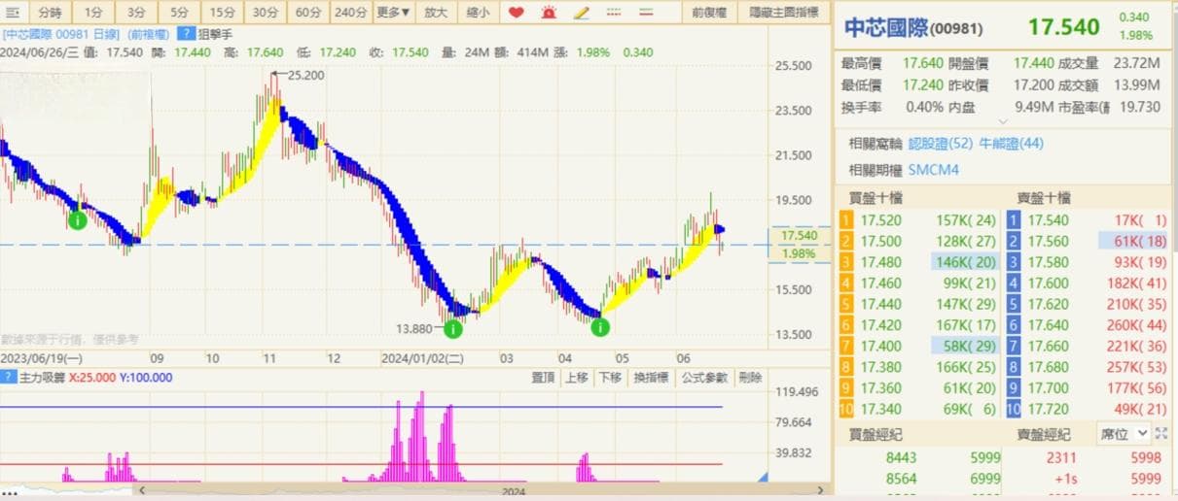Click the chart scrollbar left arrow
Screen dimensions: 1178x501
143,489
